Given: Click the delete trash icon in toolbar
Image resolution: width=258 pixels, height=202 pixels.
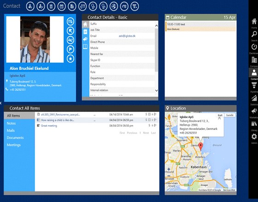Looking at the screenshot, I should [51, 6].
